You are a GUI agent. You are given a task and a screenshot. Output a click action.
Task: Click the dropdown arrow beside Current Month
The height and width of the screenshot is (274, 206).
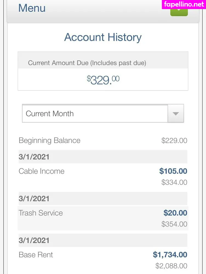pos(176,113)
